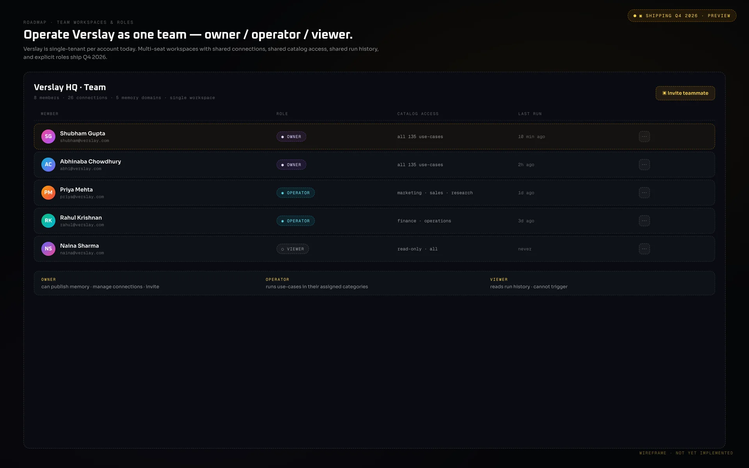
Task: Click the OPERATOR legend label
Action: [x=277, y=280]
